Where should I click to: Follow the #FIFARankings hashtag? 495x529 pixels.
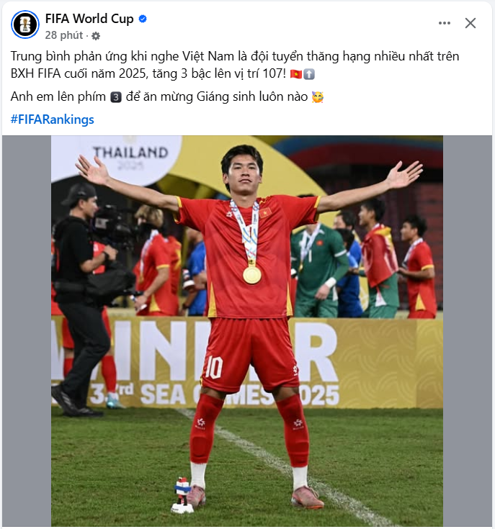click(53, 119)
